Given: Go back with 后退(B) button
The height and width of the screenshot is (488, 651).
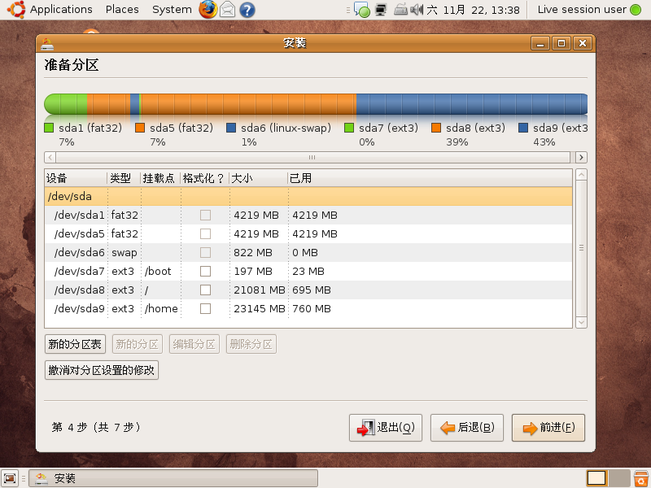Looking at the screenshot, I should point(466,428).
